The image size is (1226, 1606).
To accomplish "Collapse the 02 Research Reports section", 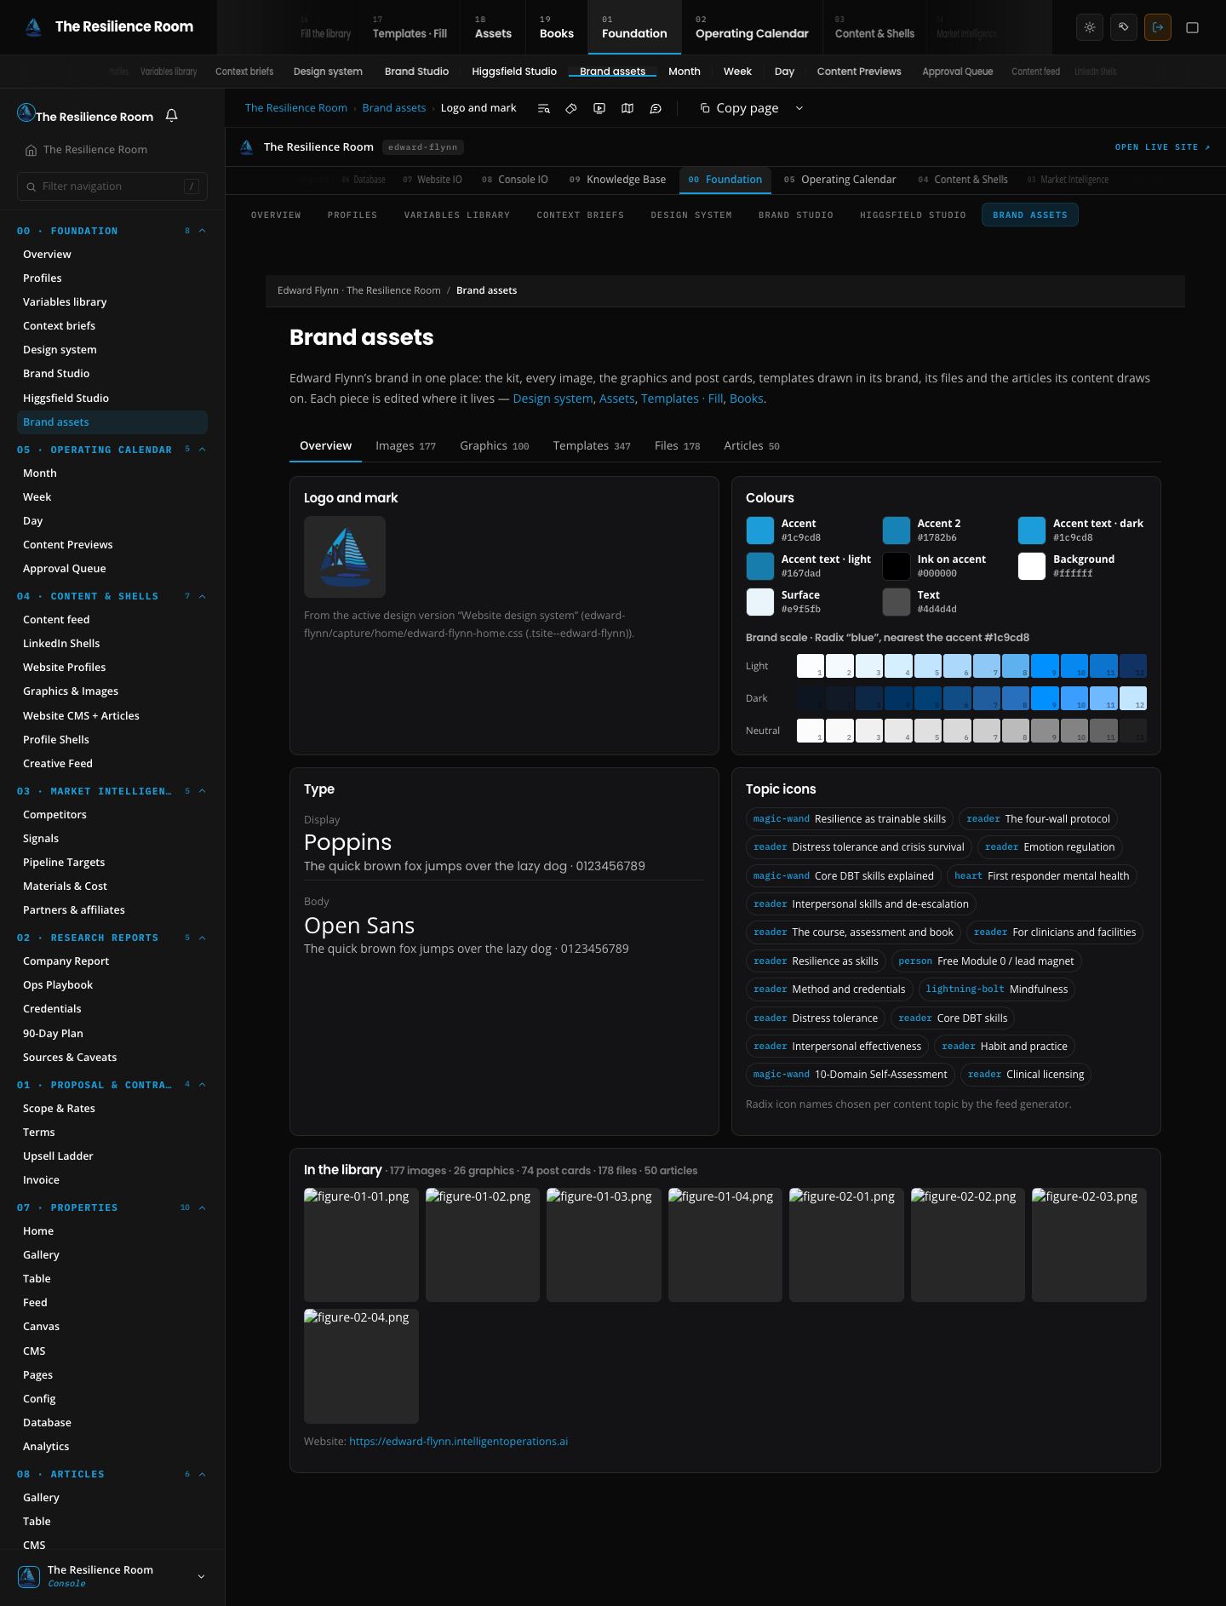I will (203, 938).
